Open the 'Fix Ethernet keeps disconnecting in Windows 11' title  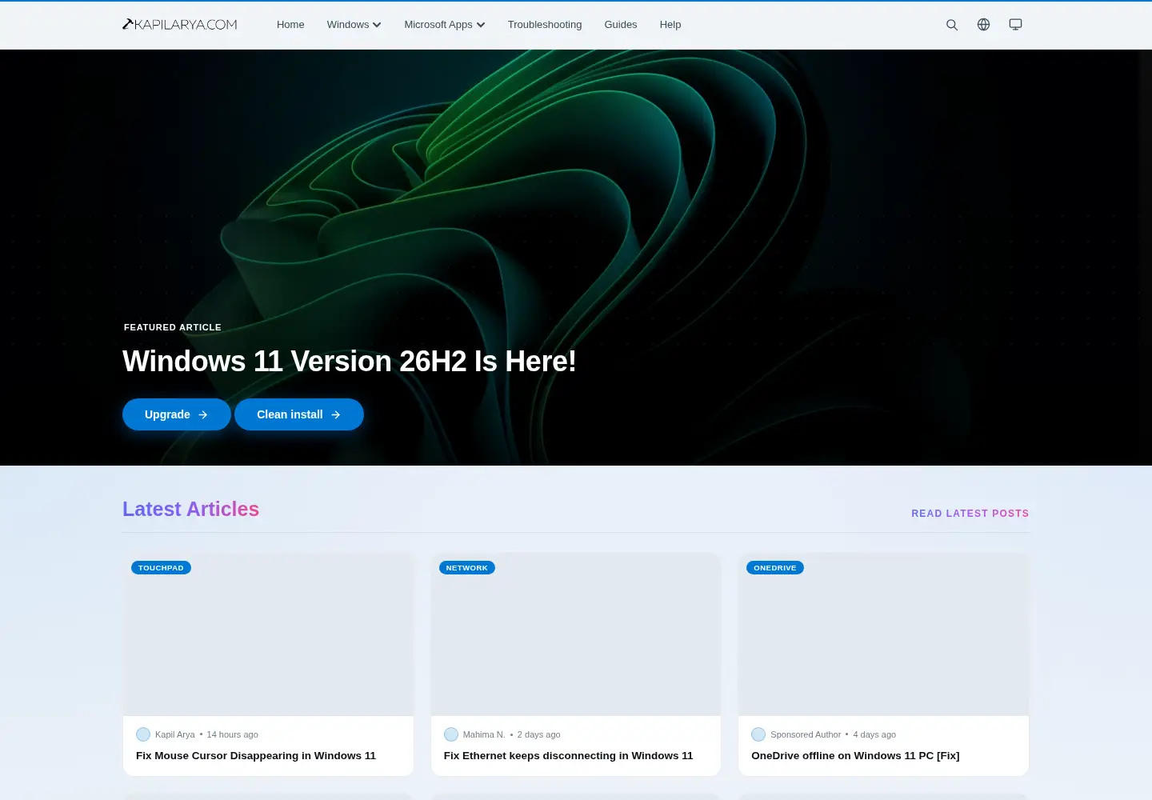pyautogui.click(x=569, y=756)
